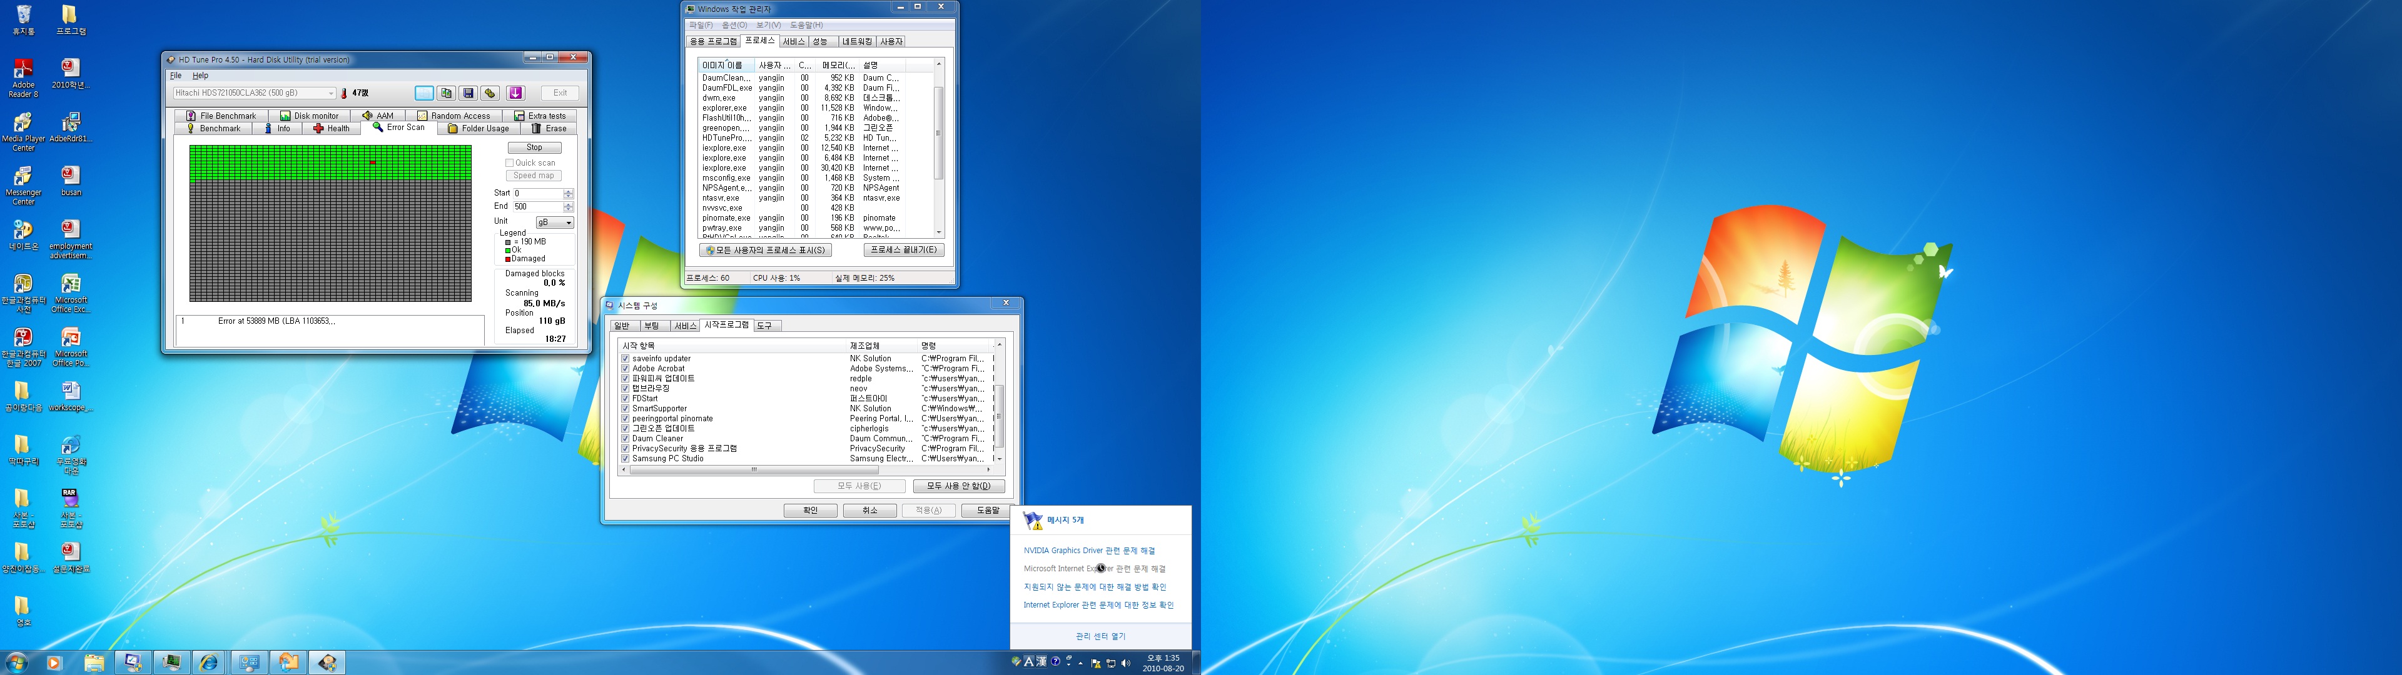
Task: Open the AdbeRdr81 installer desktop icon
Action: click(71, 127)
